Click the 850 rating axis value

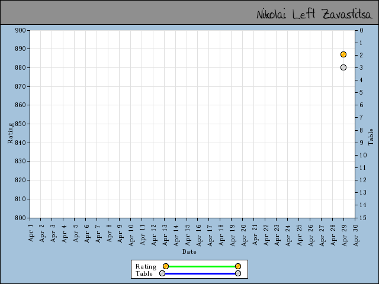[x=20, y=124]
